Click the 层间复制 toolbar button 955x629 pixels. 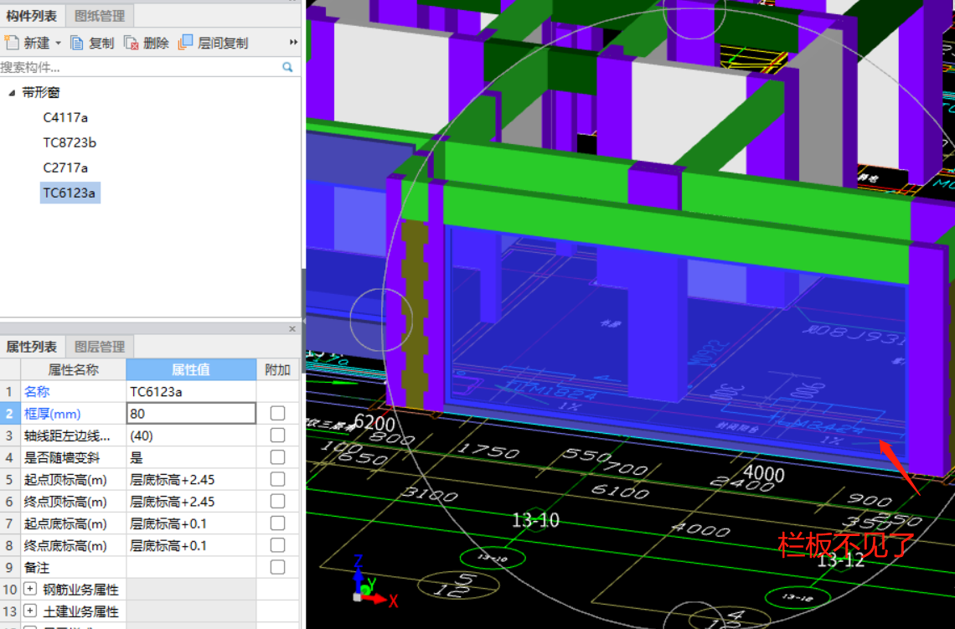pos(213,43)
